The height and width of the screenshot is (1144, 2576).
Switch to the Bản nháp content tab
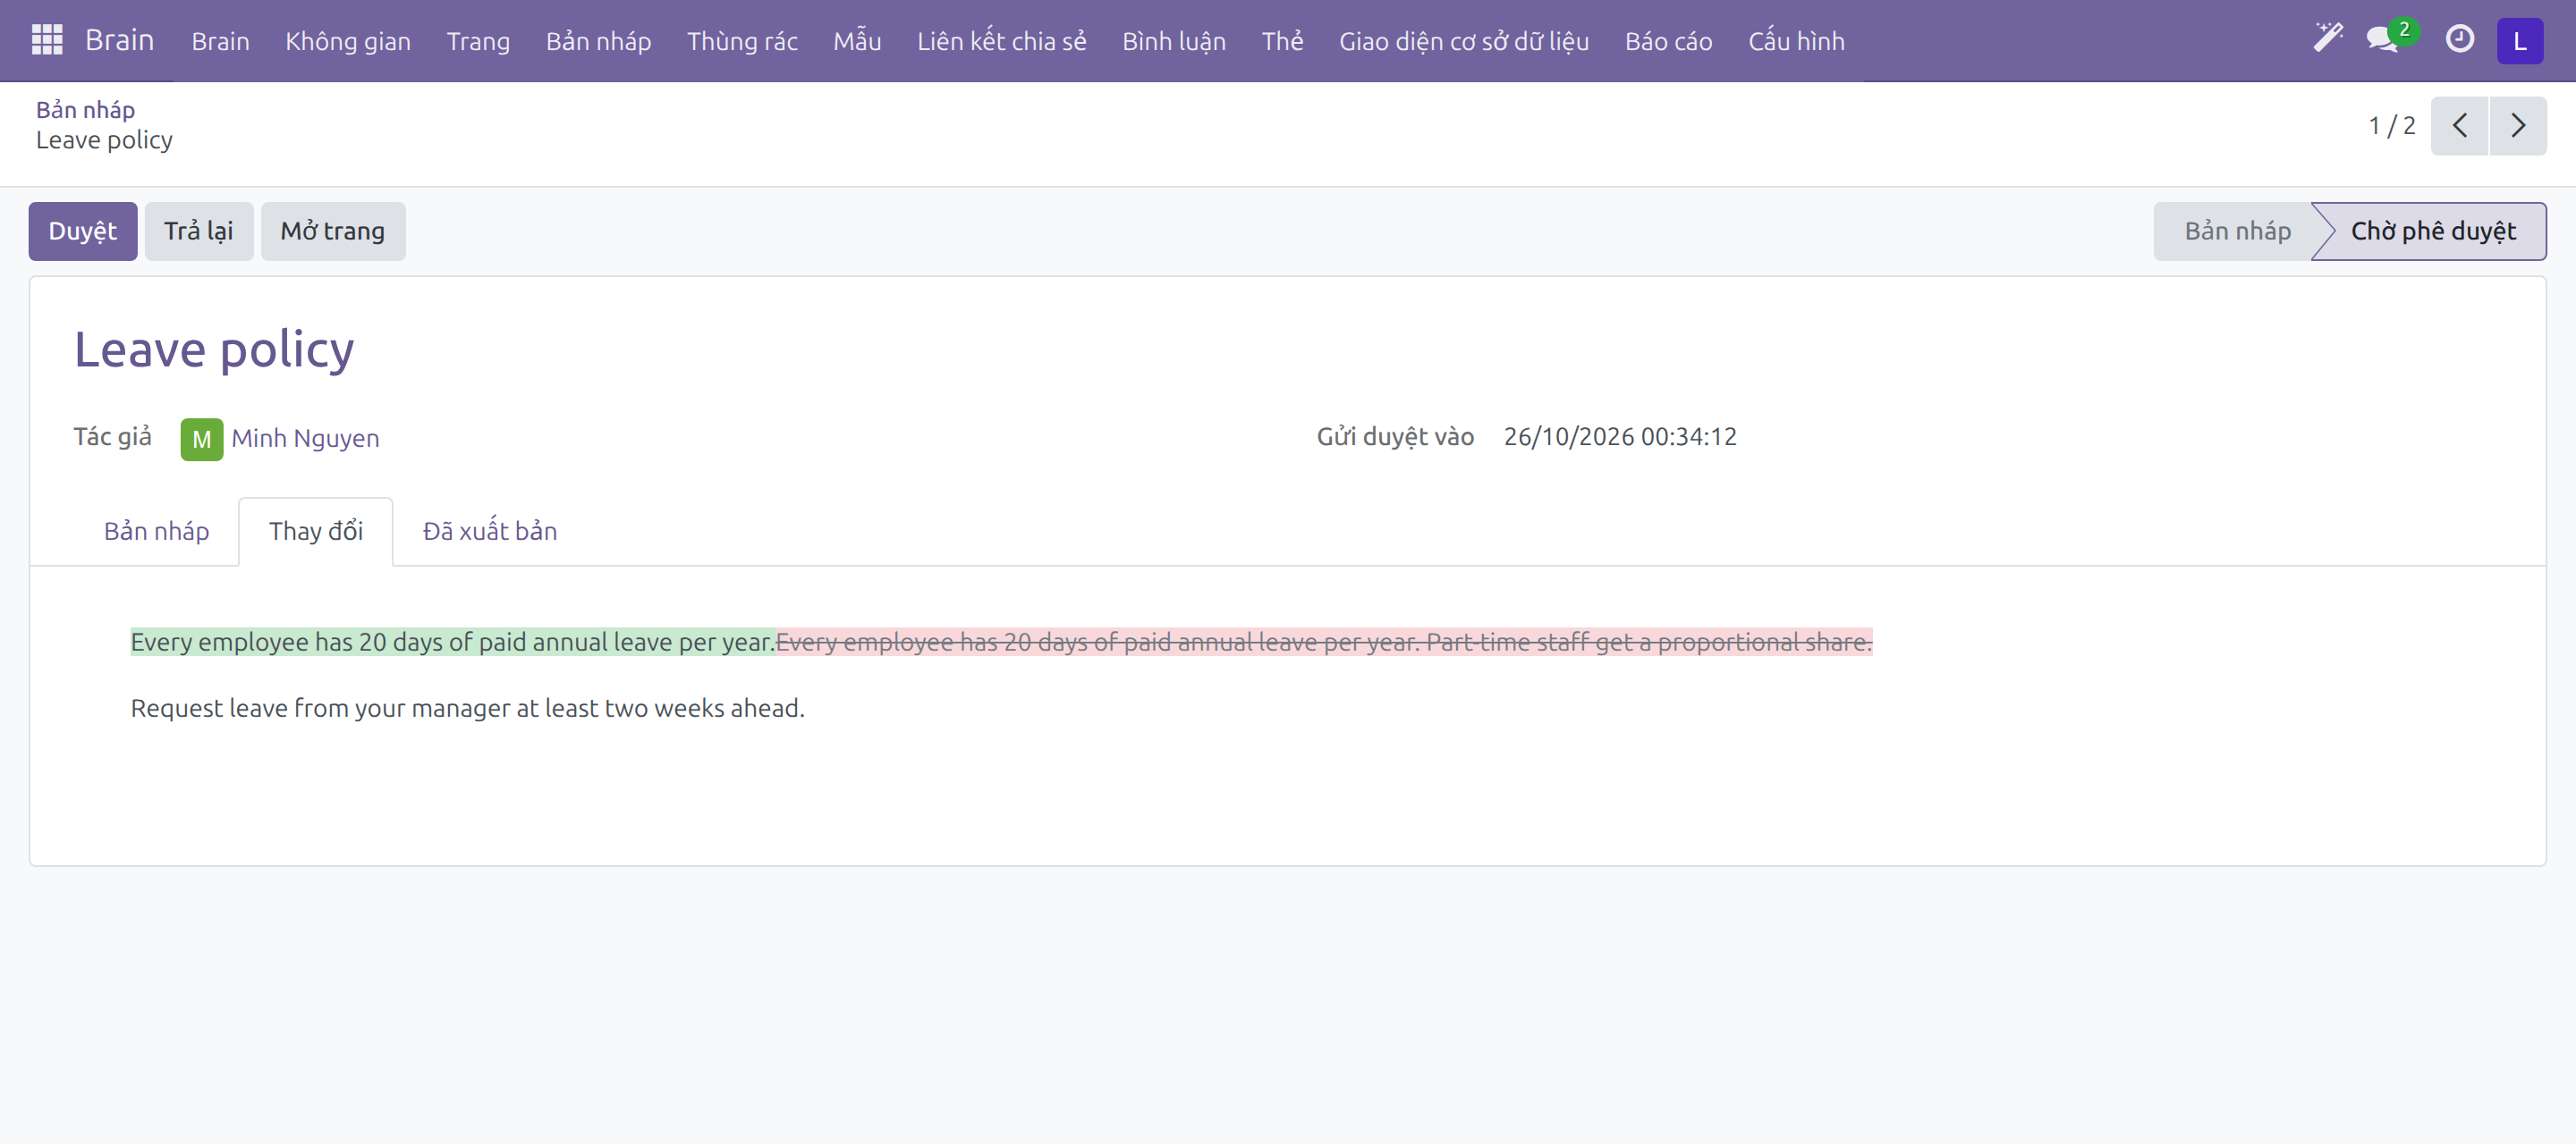(x=156, y=531)
